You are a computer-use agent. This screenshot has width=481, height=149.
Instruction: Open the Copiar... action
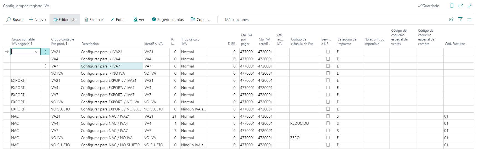coord(201,20)
